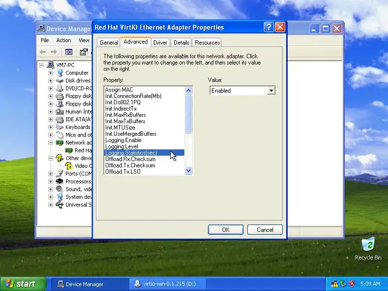Click the OK button

pos(226,229)
